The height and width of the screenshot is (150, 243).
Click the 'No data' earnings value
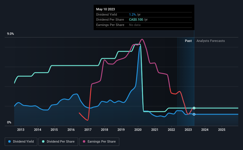point(135,25)
